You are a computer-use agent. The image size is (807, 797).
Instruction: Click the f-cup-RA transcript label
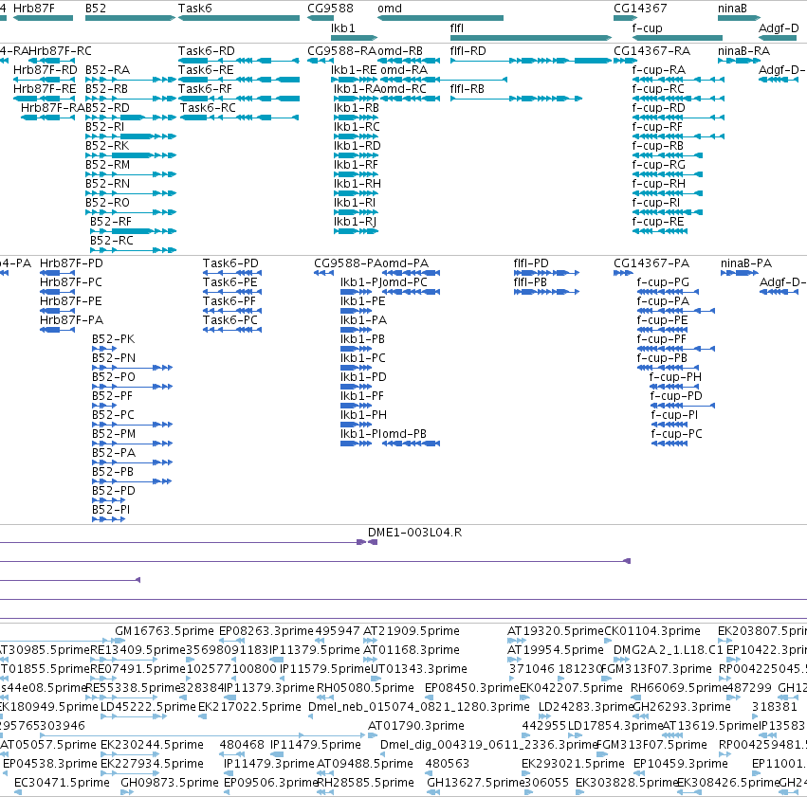659,70
